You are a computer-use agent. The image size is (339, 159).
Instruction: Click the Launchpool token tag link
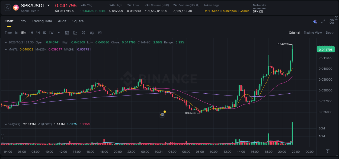(x=229, y=11)
